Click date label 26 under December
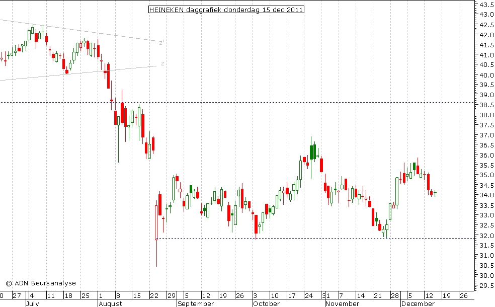495x307 pixels. click(x=463, y=296)
